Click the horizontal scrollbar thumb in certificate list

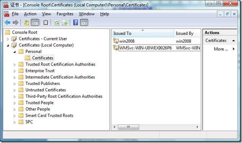(x=128, y=127)
